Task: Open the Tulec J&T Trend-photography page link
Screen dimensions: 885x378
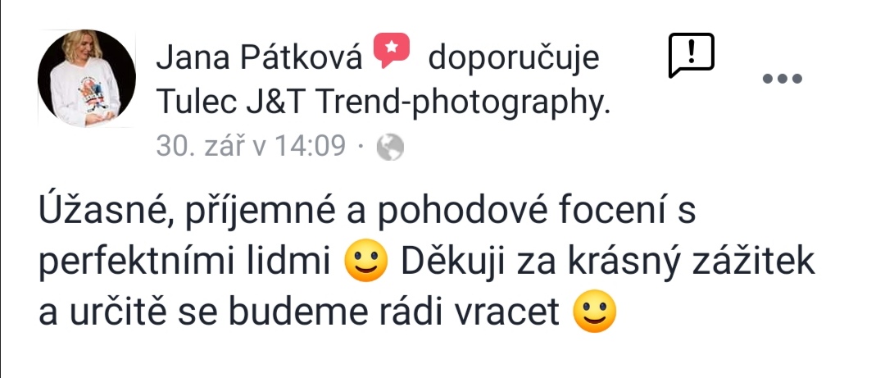Action: click(383, 102)
